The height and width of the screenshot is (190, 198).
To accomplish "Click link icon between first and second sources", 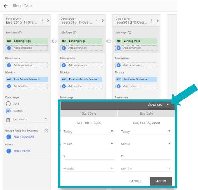I will click(54, 41).
